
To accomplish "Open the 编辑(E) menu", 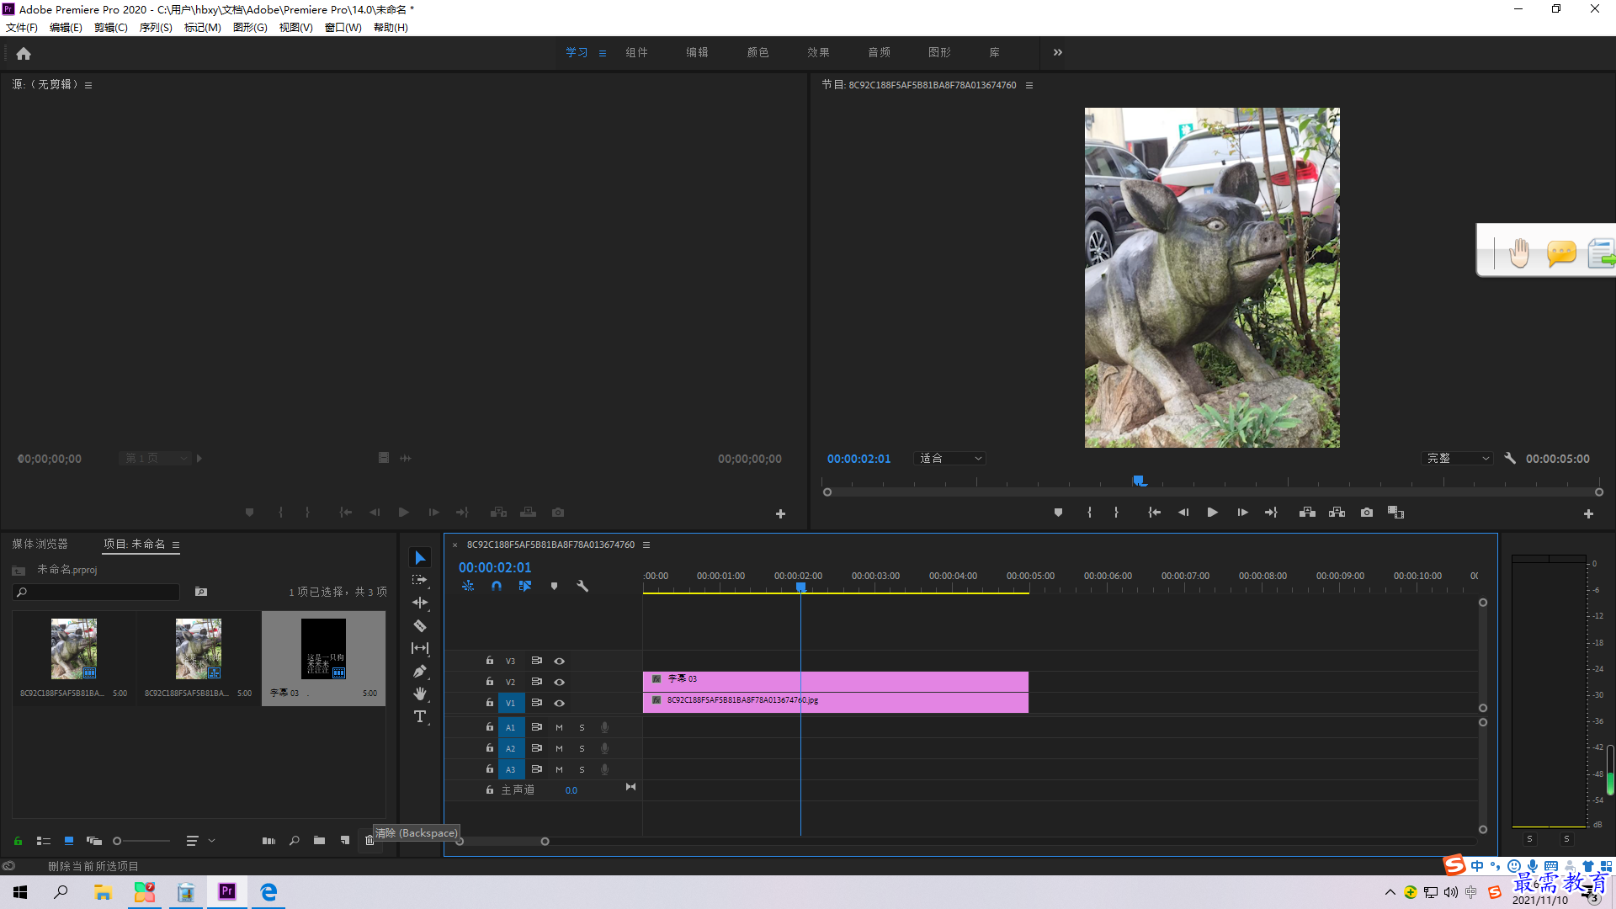I will 66,28.
